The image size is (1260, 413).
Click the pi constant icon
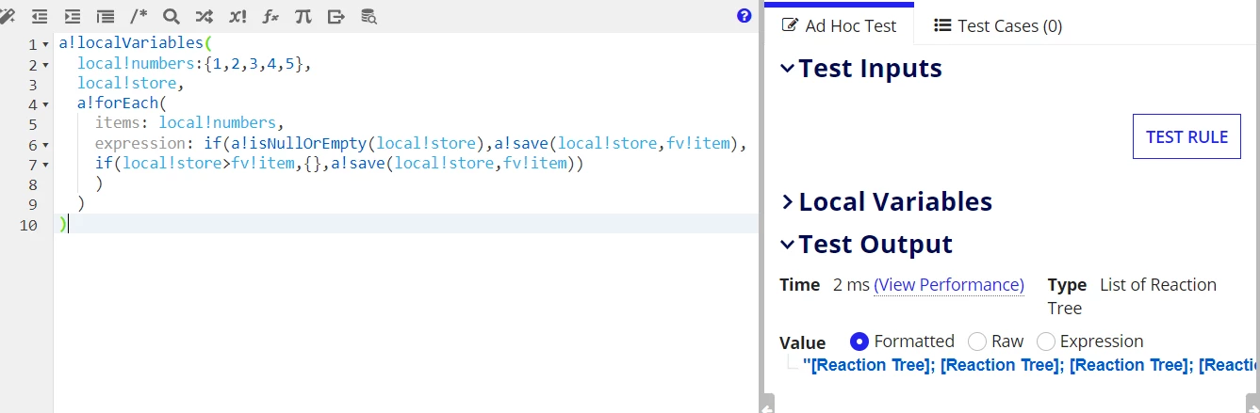pyautogui.click(x=303, y=16)
